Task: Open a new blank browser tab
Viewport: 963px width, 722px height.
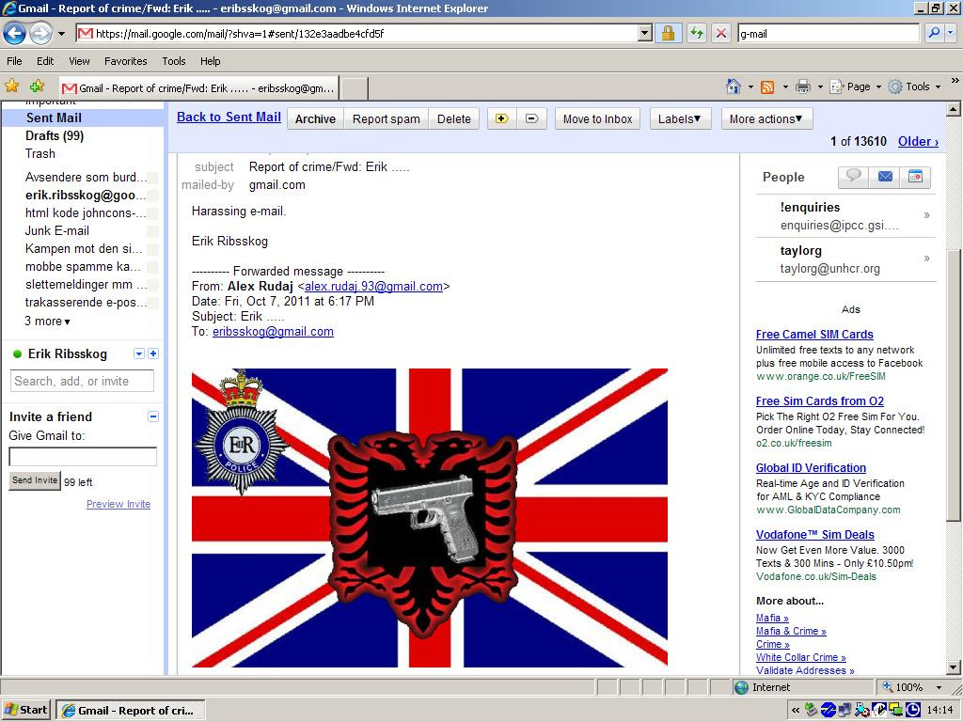Action: tap(354, 88)
